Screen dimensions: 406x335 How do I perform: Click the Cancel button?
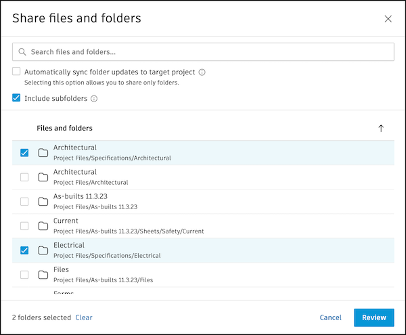coord(330,317)
